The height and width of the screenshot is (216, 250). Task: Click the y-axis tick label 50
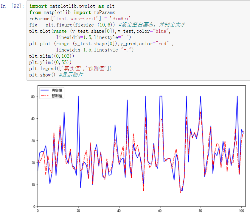(x=33, y=97)
